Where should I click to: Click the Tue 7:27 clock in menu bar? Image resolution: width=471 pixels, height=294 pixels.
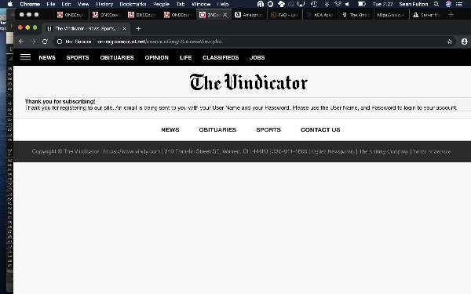pos(382,4)
